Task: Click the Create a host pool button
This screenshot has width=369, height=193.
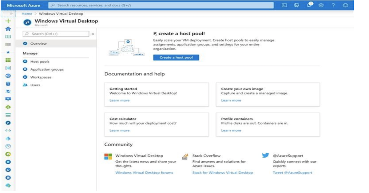Action: click(176, 57)
